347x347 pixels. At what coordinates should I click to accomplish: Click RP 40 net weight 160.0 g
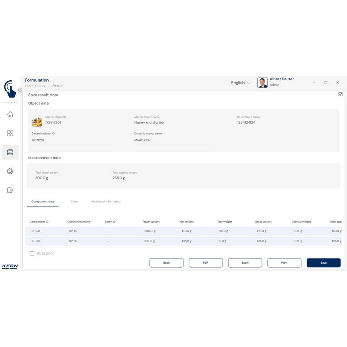tap(187, 231)
